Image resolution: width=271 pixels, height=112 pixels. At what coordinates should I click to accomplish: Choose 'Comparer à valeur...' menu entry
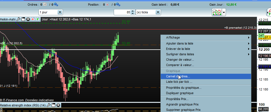pos(206,65)
